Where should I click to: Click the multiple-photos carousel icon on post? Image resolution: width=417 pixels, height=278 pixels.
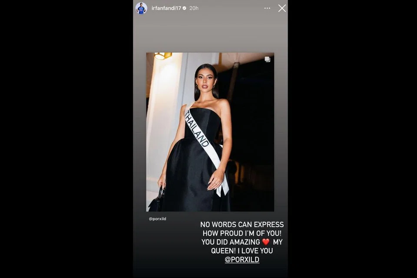(267, 59)
